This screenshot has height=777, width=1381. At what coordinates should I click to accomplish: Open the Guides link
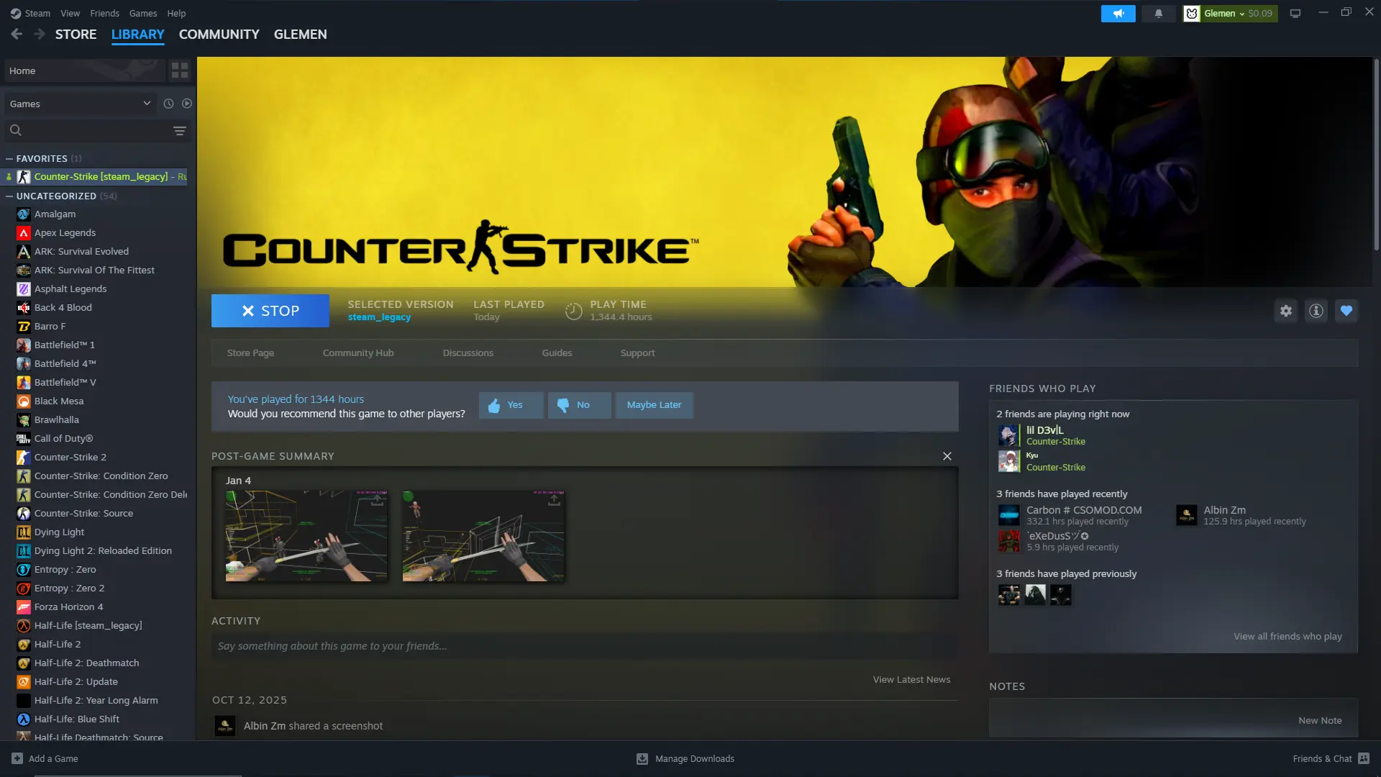557,353
